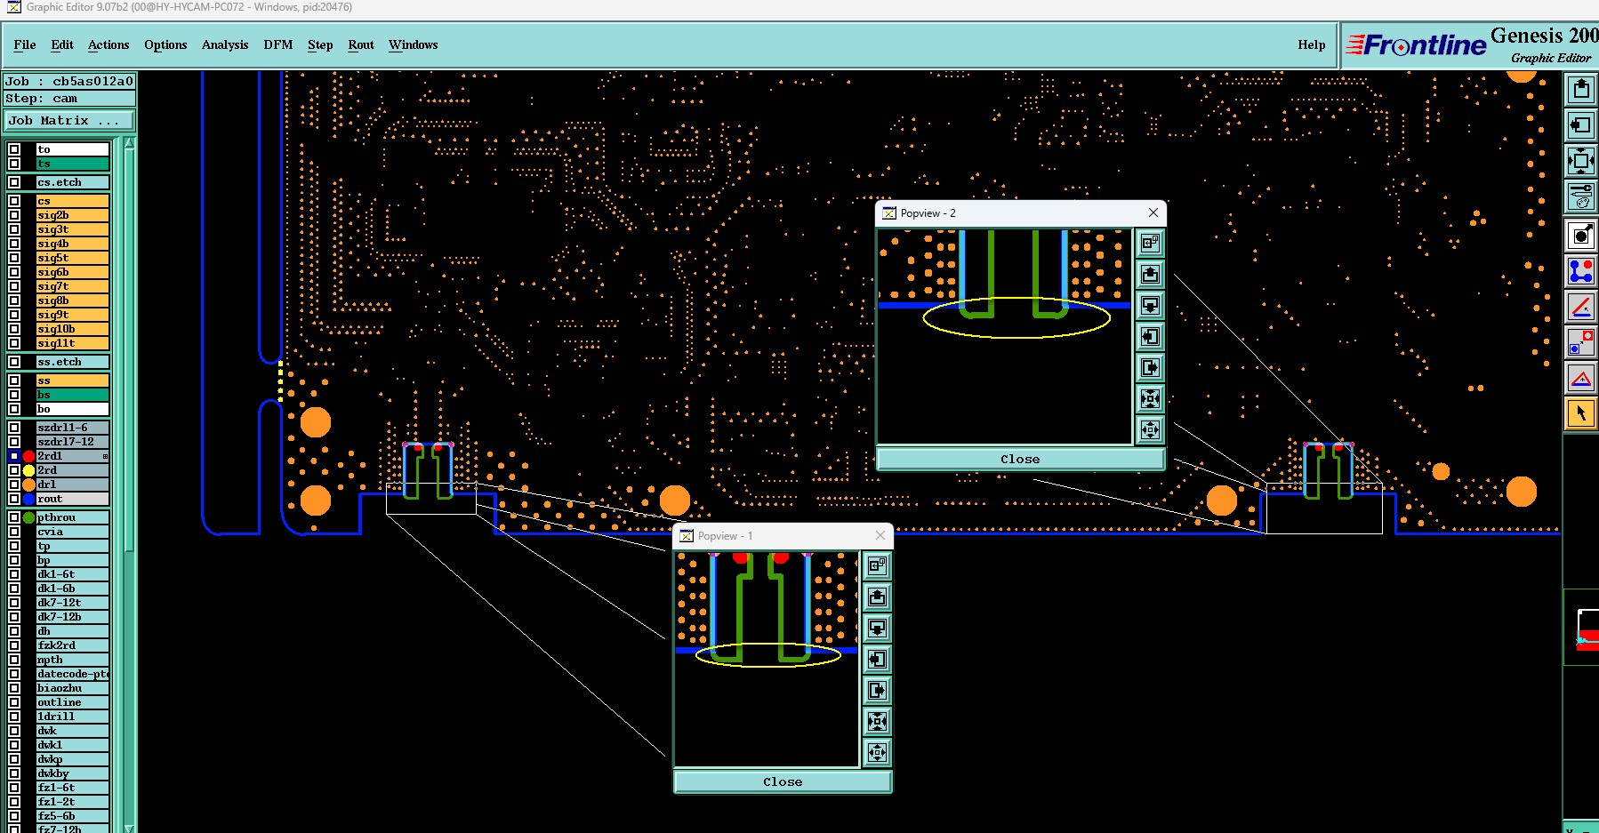Select the arrow pointer tool
Screen dimensions: 1599x833
pyautogui.click(x=1581, y=413)
